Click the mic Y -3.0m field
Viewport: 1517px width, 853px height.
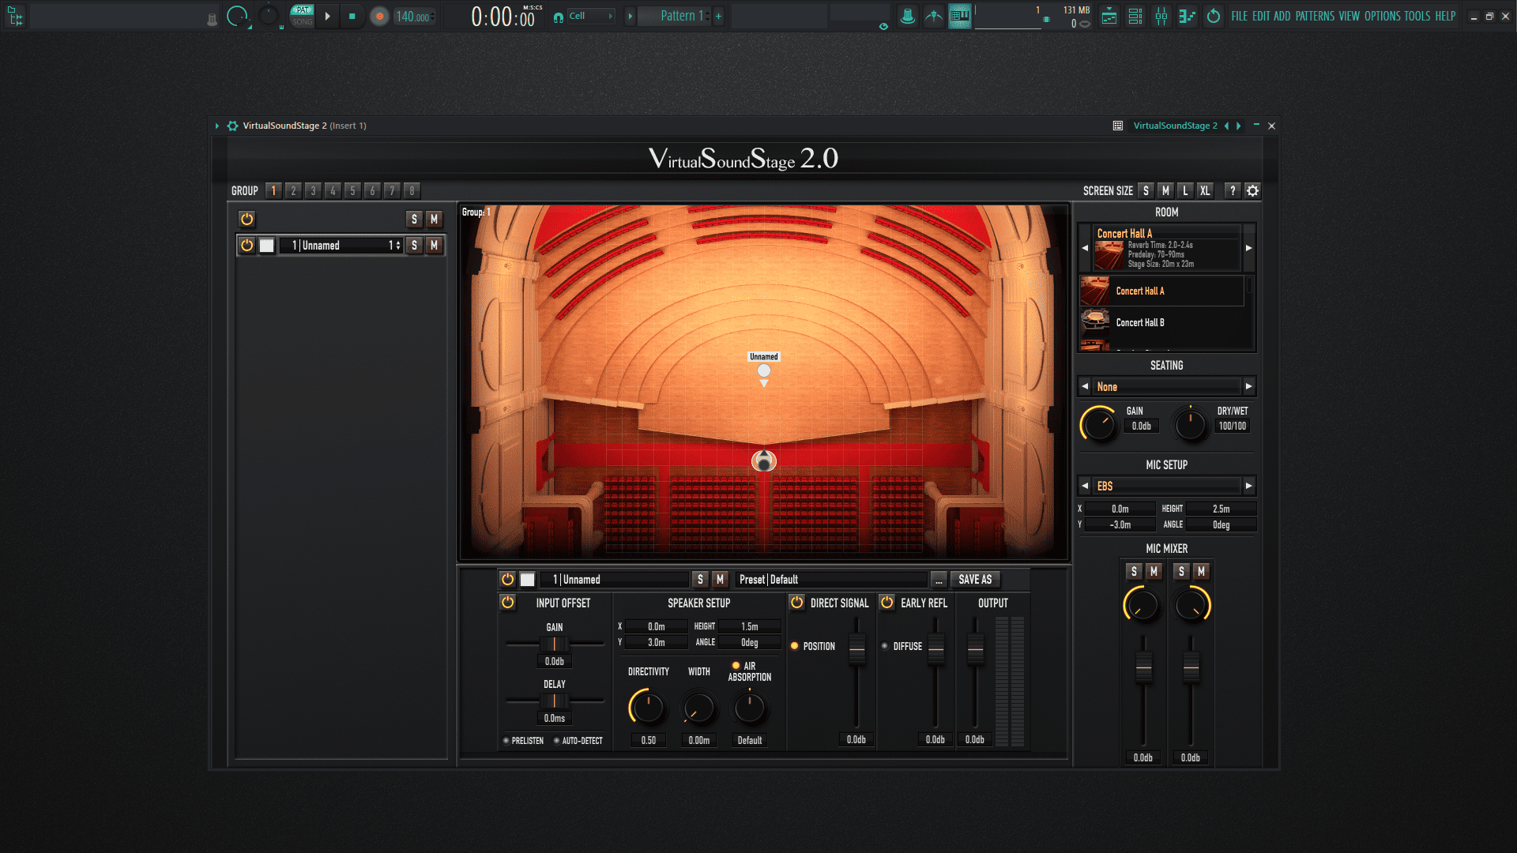[1120, 525]
